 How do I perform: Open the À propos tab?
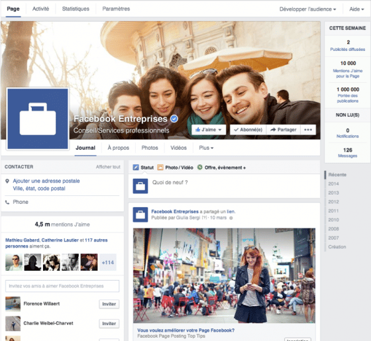pos(119,148)
